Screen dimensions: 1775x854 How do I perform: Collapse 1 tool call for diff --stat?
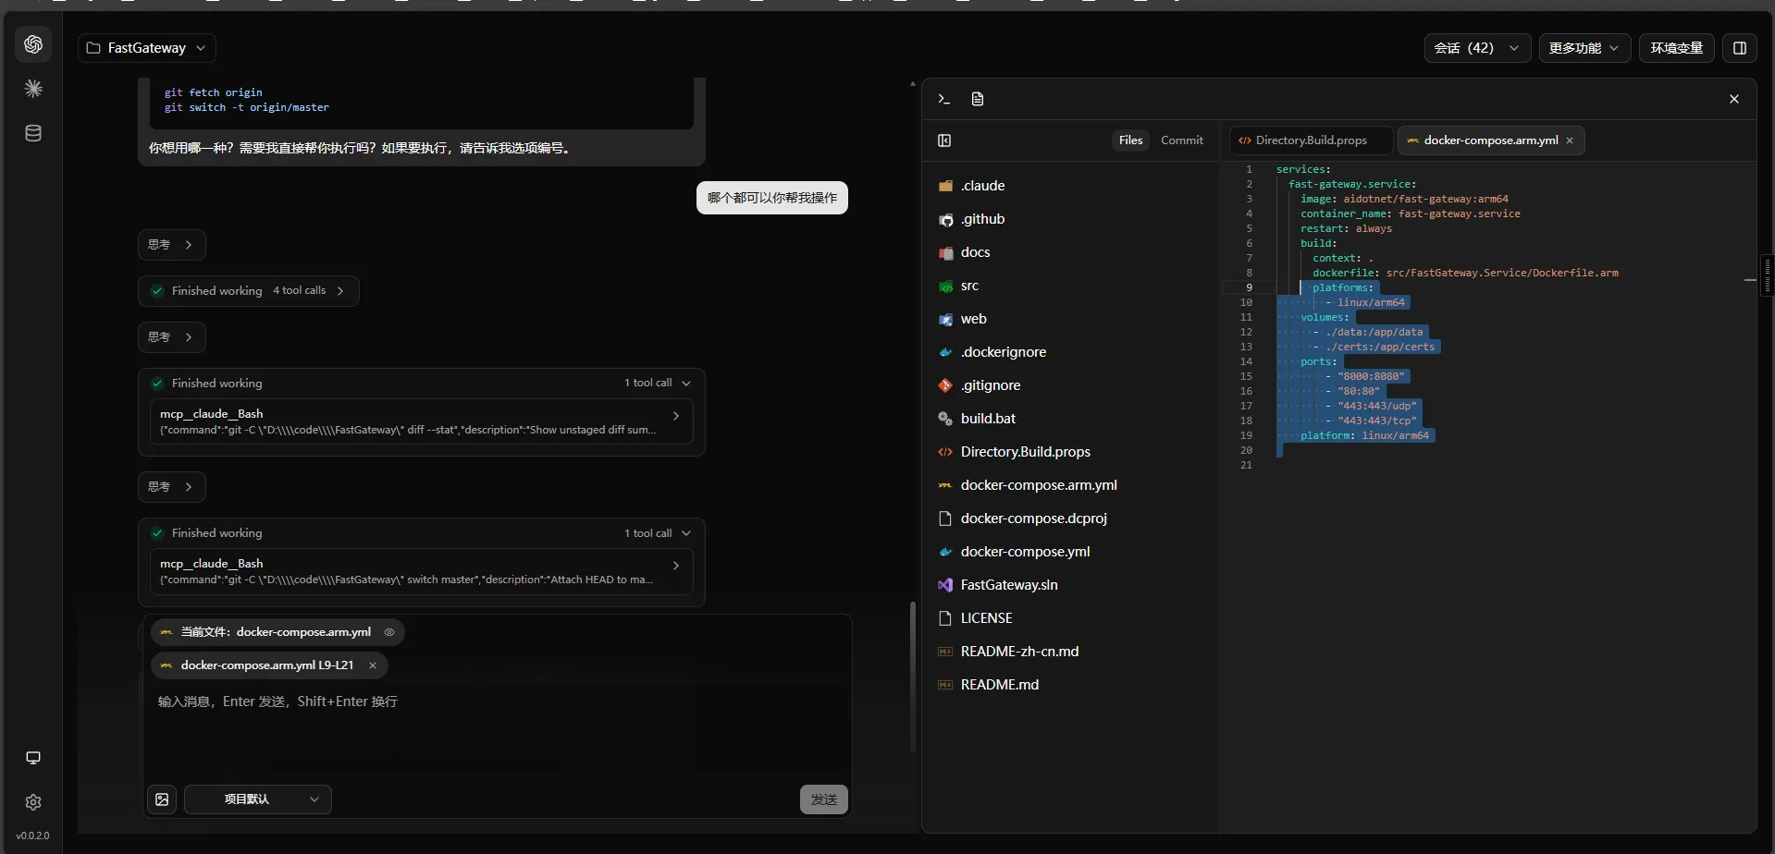click(x=657, y=384)
